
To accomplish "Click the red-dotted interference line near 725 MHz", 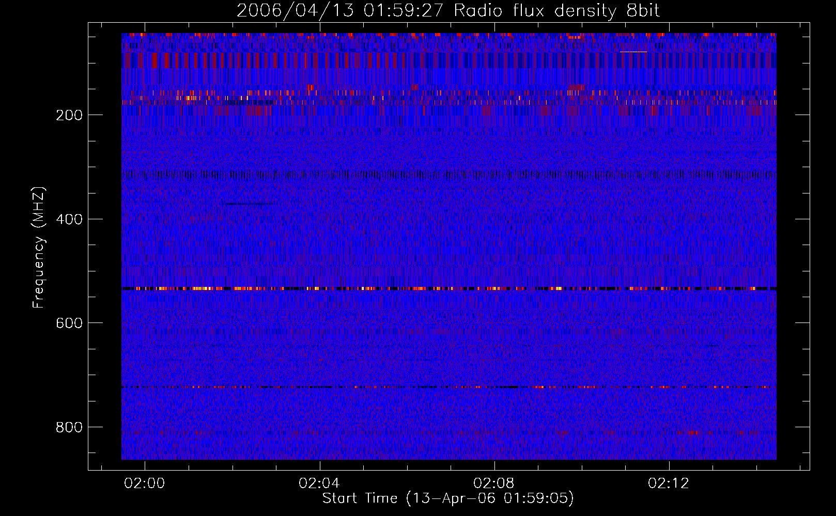I will click(449, 386).
